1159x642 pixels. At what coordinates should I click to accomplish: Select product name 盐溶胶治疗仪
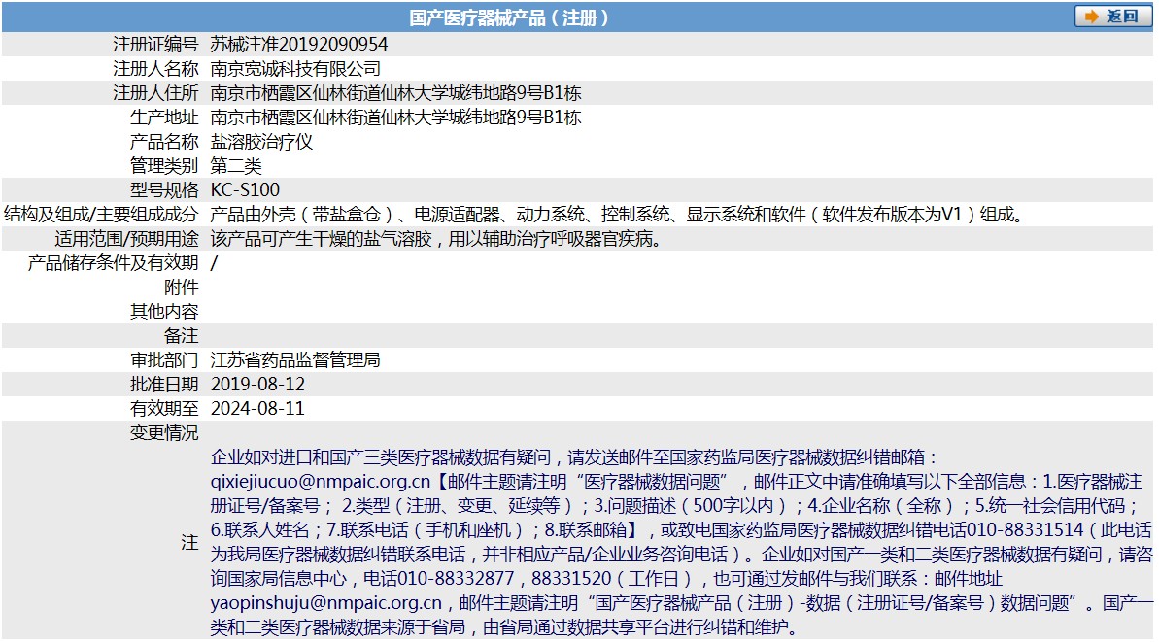click(261, 142)
